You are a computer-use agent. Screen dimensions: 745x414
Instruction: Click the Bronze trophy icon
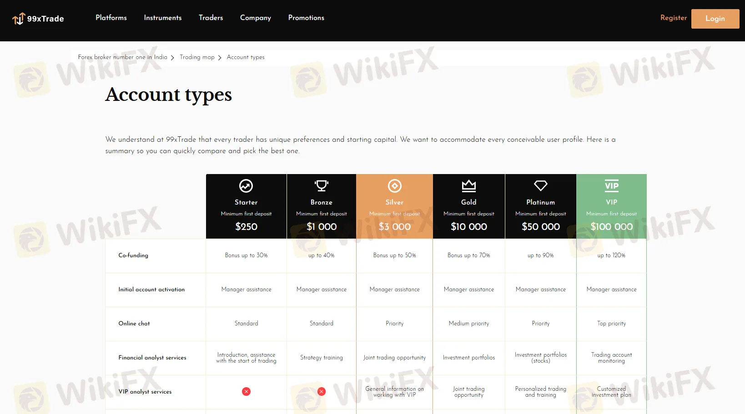coord(322,186)
